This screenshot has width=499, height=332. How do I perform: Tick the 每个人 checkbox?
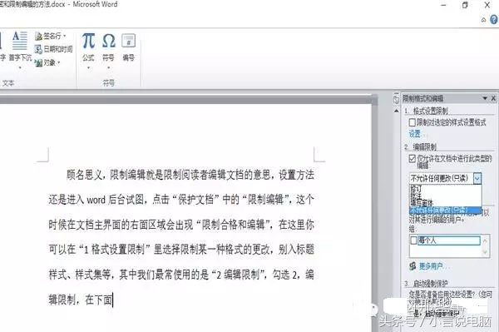[413, 240]
